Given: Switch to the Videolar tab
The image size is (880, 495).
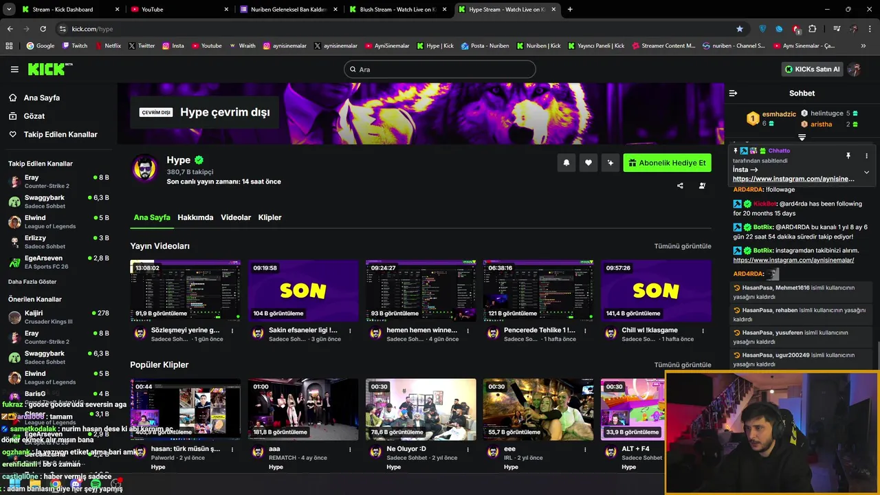Looking at the screenshot, I should tap(236, 217).
